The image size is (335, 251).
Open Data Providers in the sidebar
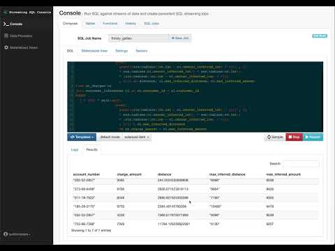[x=18, y=36]
